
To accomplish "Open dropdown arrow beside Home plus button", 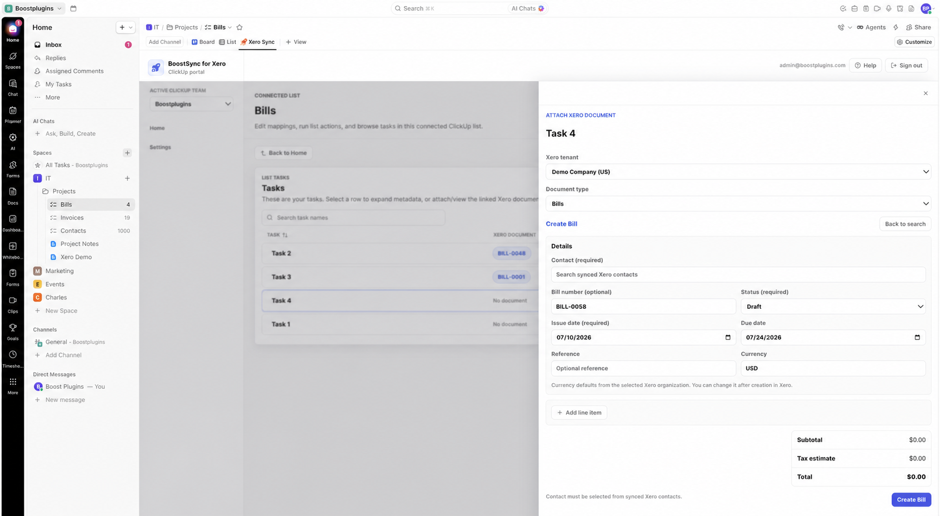I will [x=131, y=27].
